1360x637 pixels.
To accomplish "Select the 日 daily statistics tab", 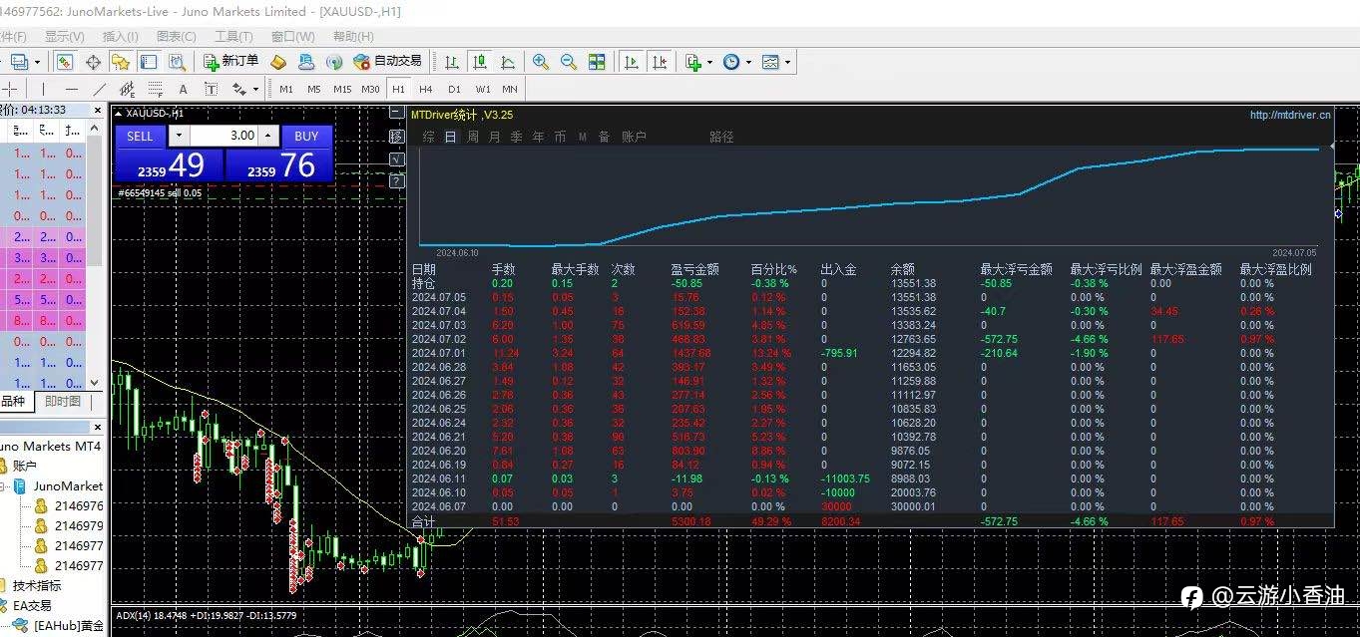I will tap(450, 137).
